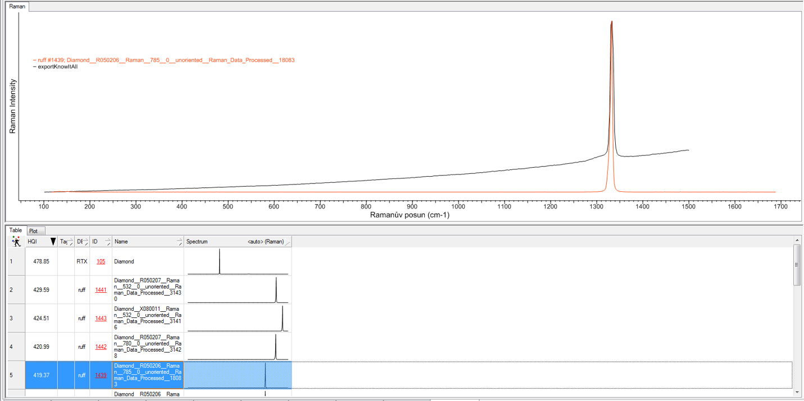Click the HQI value 478.85
The width and height of the screenshot is (804, 401).
(x=41, y=261)
